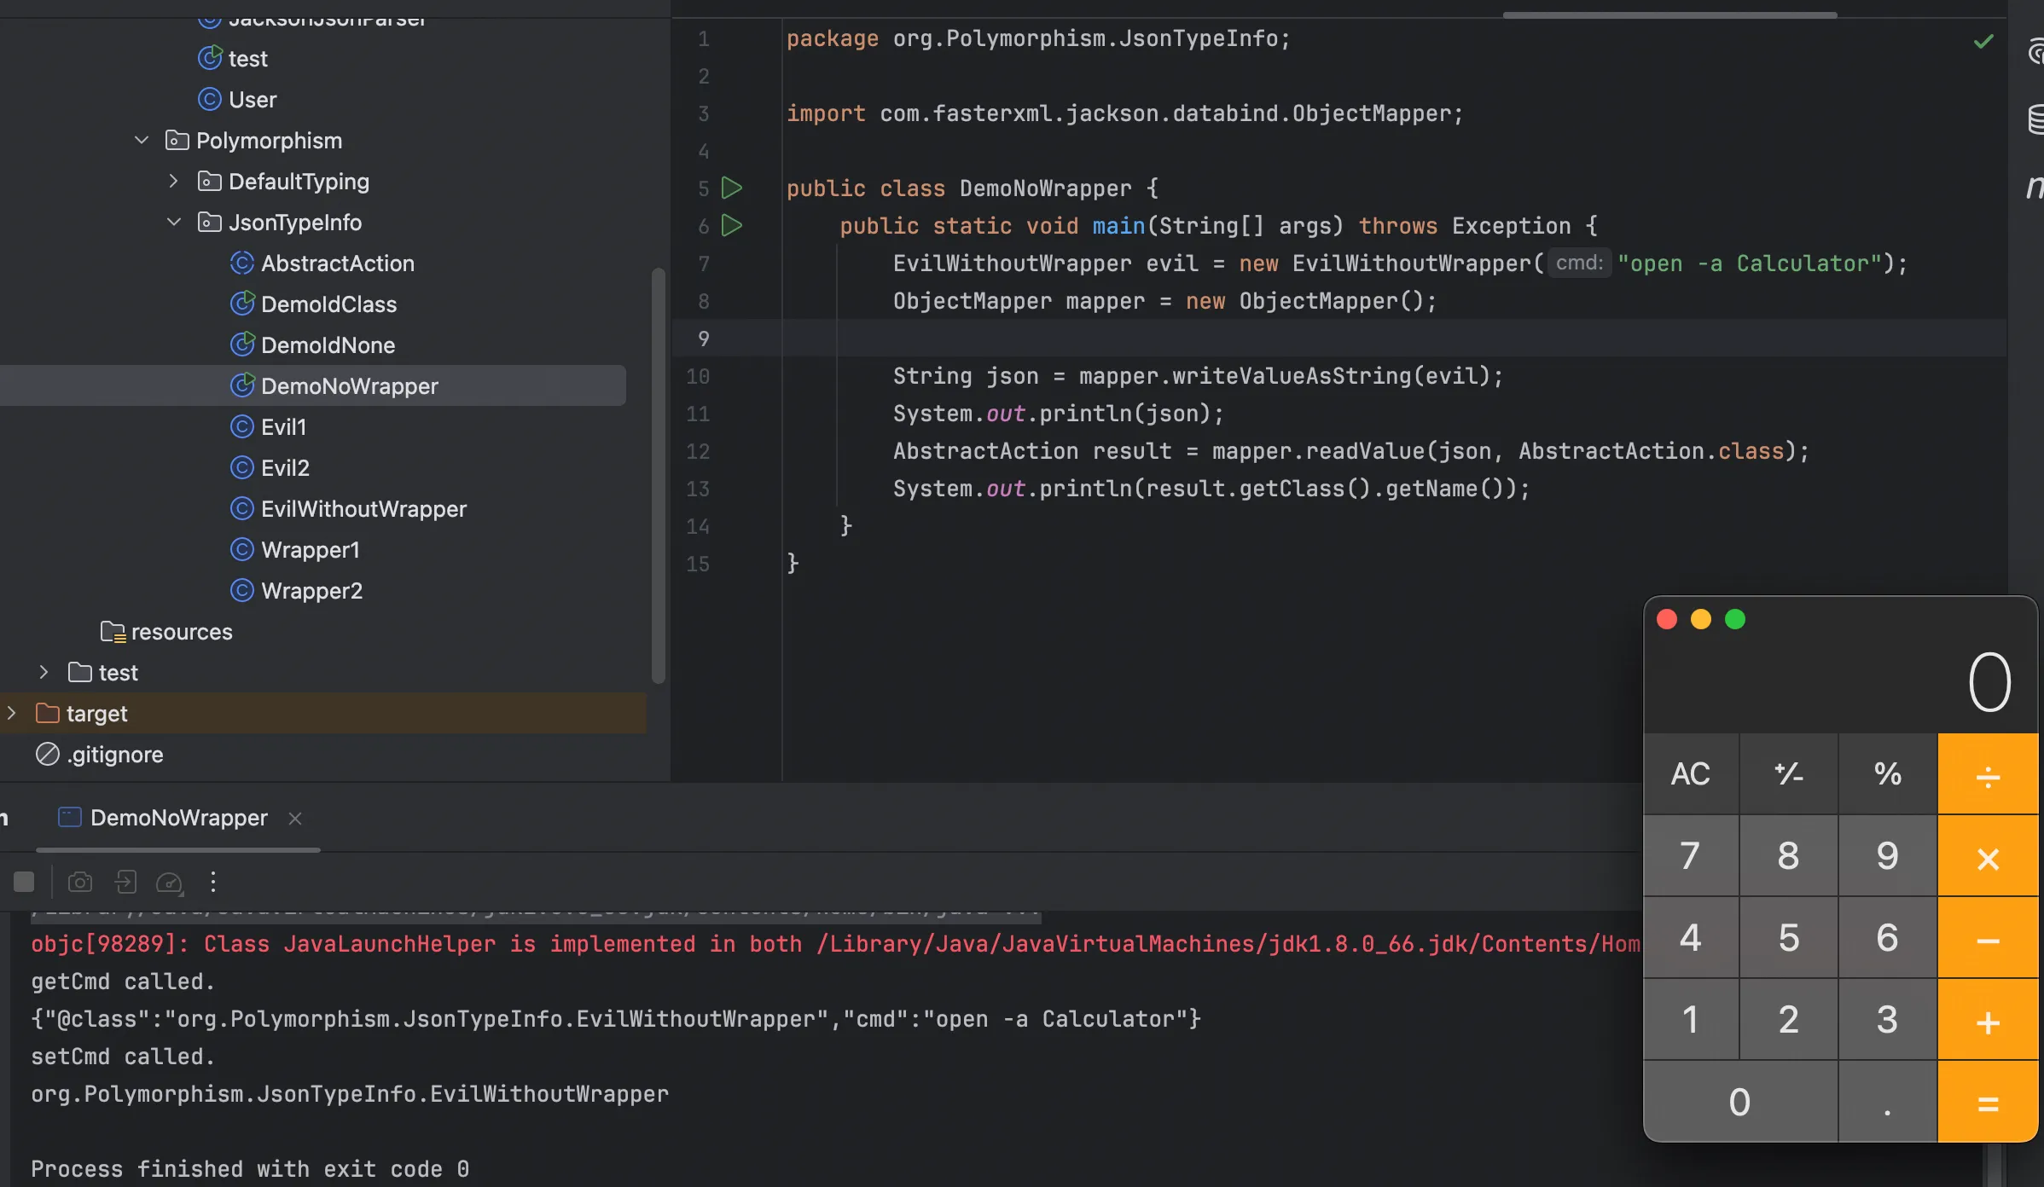Image resolution: width=2044 pixels, height=1187 pixels.
Task: Collapse the Polymorphism package folder
Action: (x=142, y=140)
